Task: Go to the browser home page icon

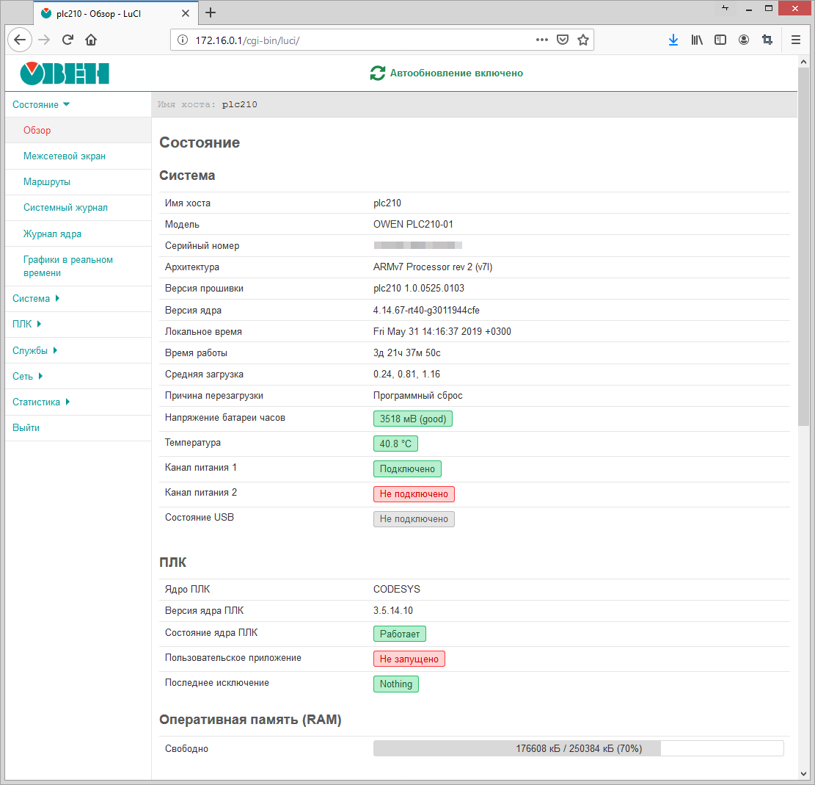Action: (91, 40)
